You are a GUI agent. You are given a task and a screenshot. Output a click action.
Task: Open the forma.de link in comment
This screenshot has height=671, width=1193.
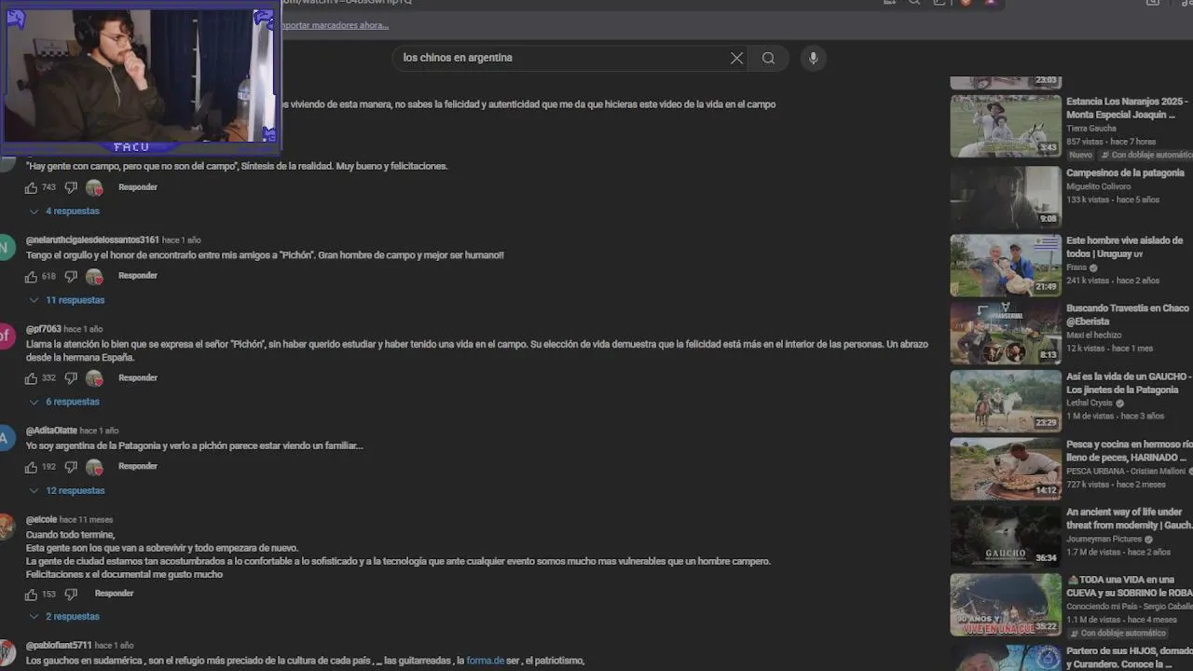485,661
